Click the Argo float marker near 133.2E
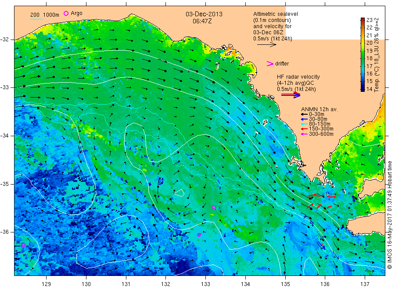 pyautogui.click(x=214, y=207)
